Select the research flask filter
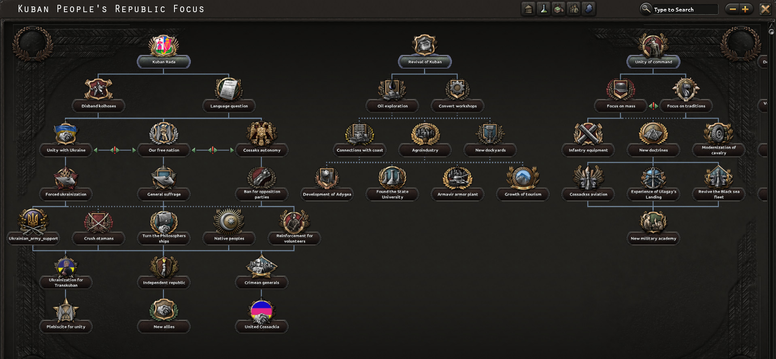The image size is (776, 359). [x=544, y=9]
